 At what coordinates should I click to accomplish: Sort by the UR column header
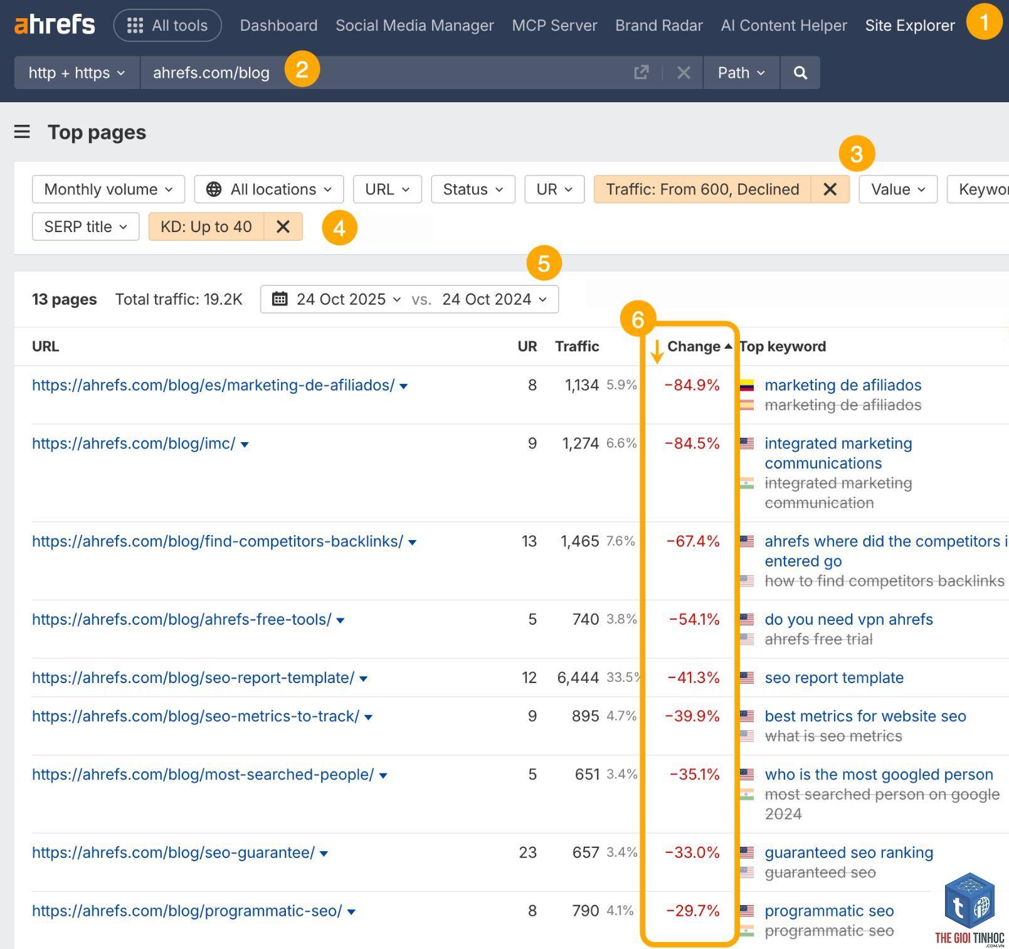(527, 346)
